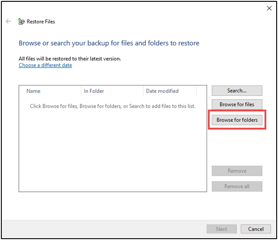Click the divider between In Folder and Date modified
Screen dimensions: 278x240
(x=143, y=91)
